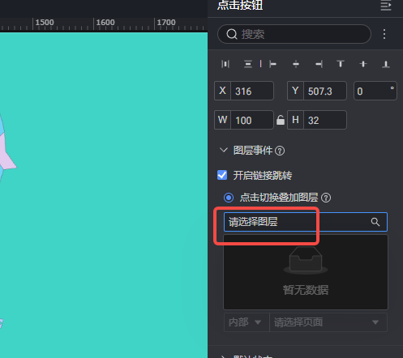Screen dimensions: 403x358
Task: Click the 请选择图层 layer select field
Action: pos(306,222)
